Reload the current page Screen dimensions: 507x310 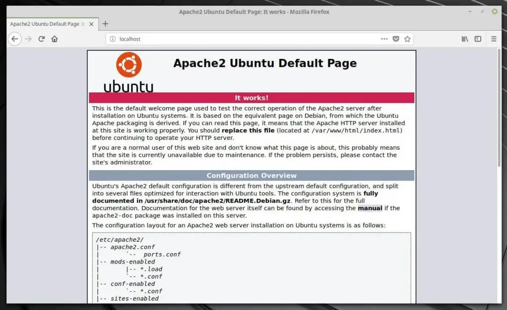(x=42, y=39)
